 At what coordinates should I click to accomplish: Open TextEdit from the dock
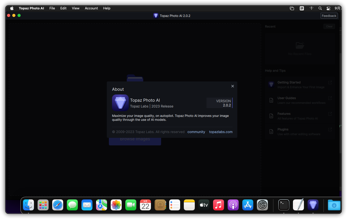coord(298,205)
